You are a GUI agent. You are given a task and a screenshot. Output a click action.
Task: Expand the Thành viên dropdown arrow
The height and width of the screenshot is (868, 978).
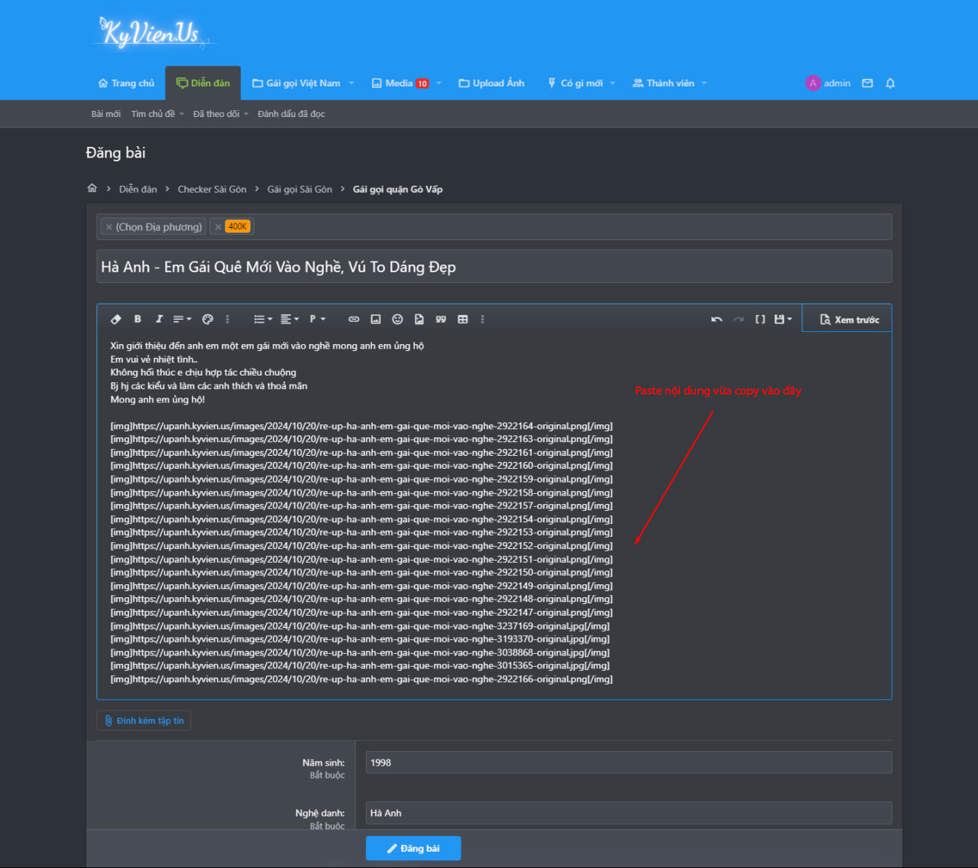click(x=704, y=83)
